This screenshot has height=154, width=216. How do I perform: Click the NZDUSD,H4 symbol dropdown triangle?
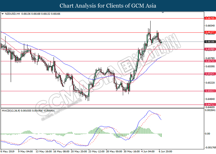(2, 14)
